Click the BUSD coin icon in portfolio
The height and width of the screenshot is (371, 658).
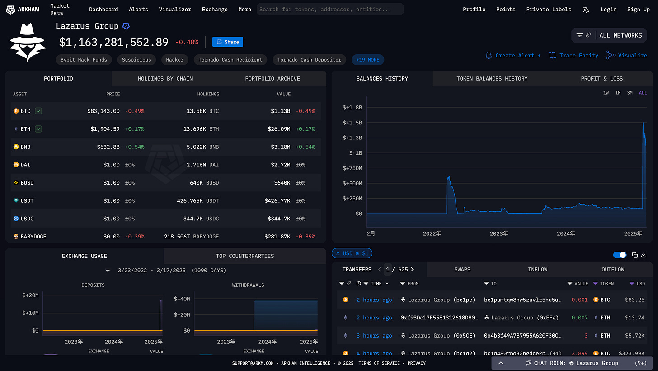16,183
